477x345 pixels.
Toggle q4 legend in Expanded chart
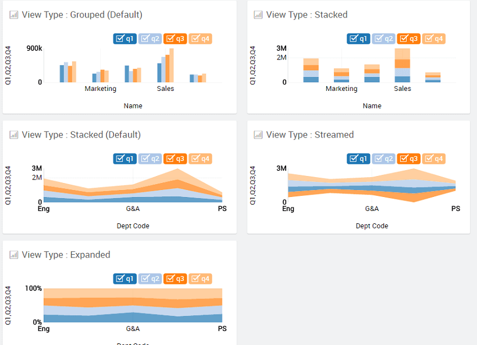click(x=201, y=279)
